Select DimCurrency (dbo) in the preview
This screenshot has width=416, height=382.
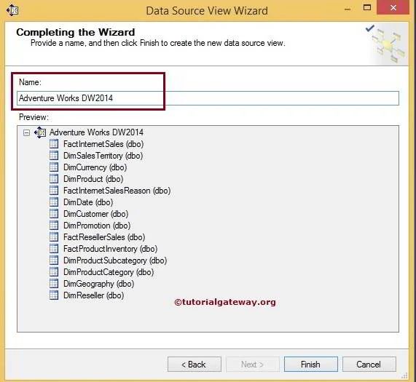click(95, 167)
